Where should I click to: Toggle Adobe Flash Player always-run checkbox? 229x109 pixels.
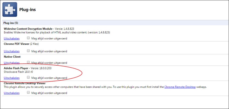click(28, 77)
